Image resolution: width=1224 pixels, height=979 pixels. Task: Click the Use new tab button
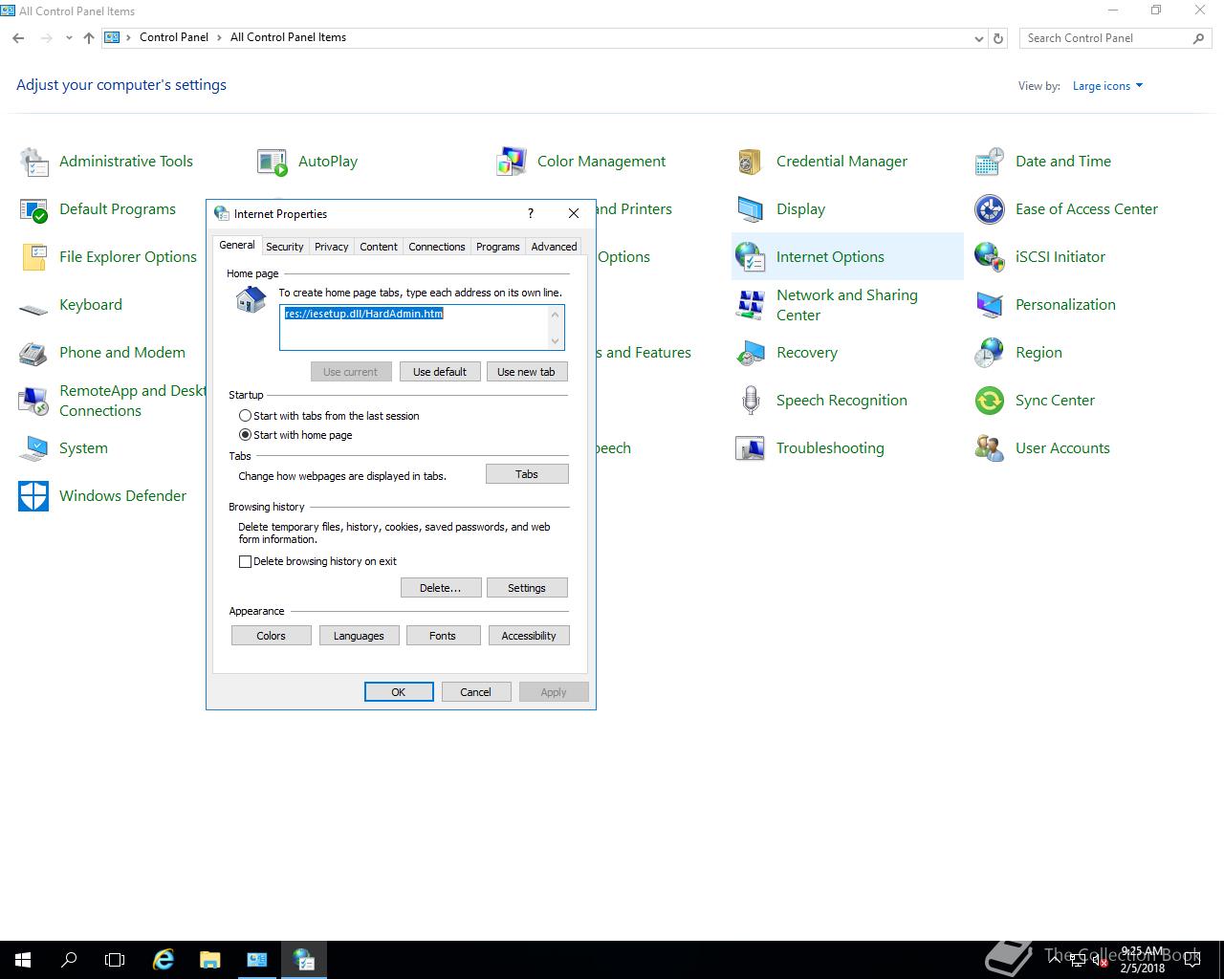coord(526,372)
